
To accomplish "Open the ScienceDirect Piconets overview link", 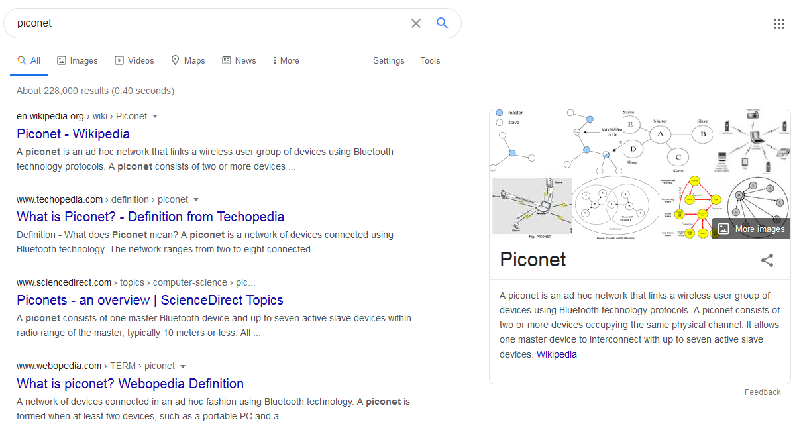I will click(150, 300).
